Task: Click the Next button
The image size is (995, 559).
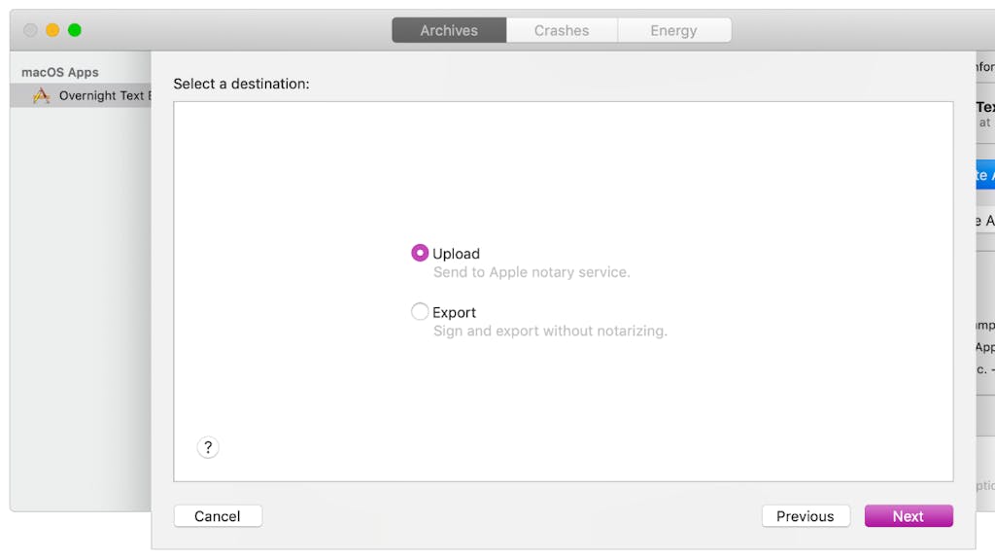Action: pos(909,516)
